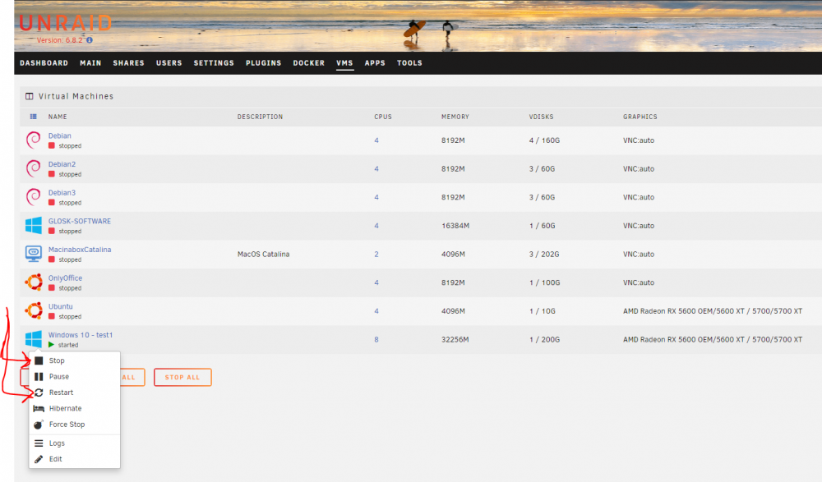Click the Debian3 VM swirl icon
The width and height of the screenshot is (822, 482).
click(x=33, y=197)
